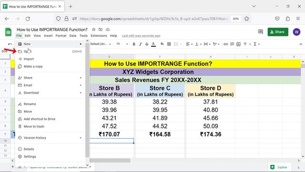Open the font size dropdown
The image size is (305, 172).
tap(122, 44)
